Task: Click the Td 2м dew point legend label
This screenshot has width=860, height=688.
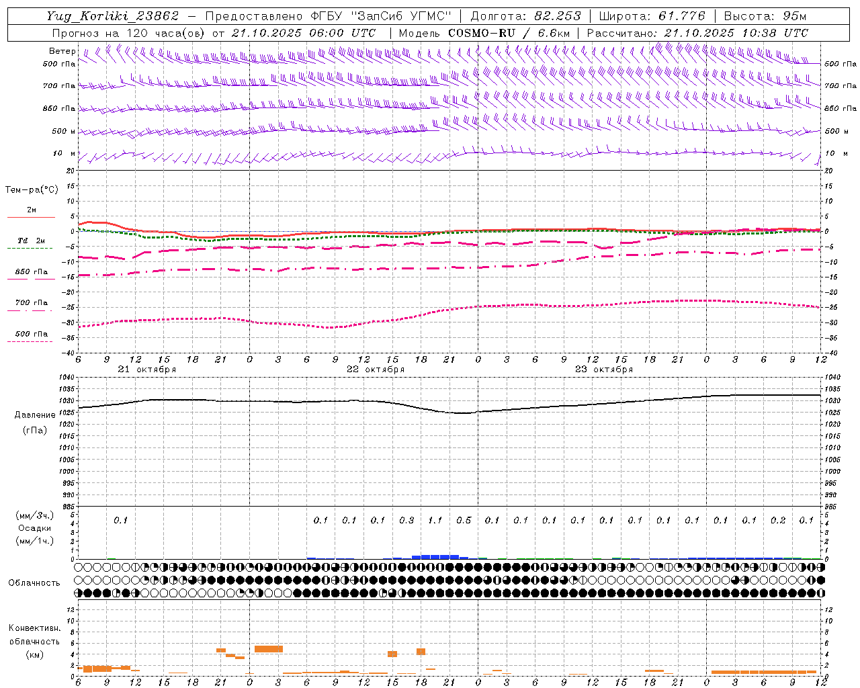Action: click(x=32, y=241)
